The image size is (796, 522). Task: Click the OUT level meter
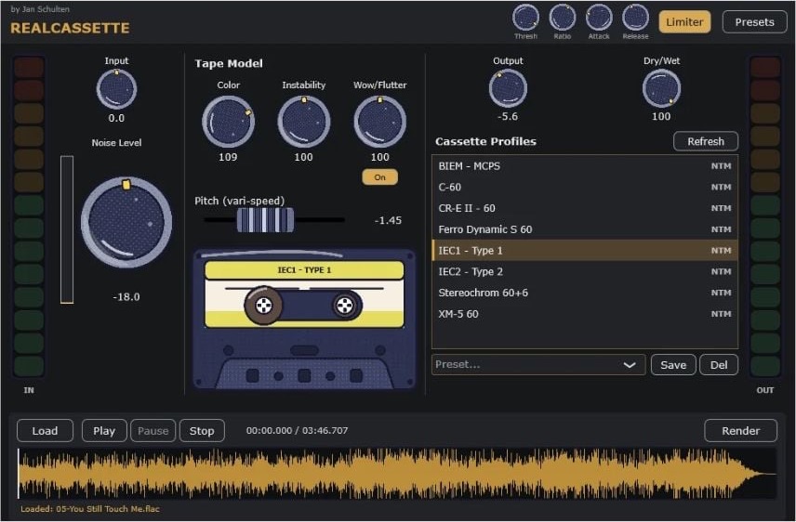(765, 216)
